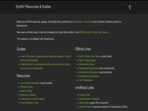
Task: Visit the Dictionary Catalog page
Action: pyautogui.click(x=28, y=95)
